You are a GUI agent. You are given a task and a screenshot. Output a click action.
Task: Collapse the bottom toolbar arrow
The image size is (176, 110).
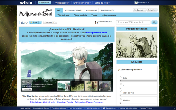pos(174,108)
